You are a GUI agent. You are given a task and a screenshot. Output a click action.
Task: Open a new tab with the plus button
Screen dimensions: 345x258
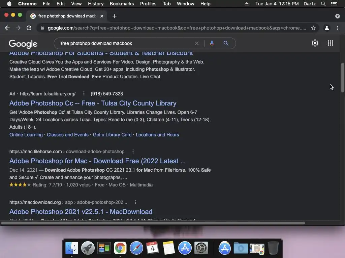pyautogui.click(x=115, y=16)
